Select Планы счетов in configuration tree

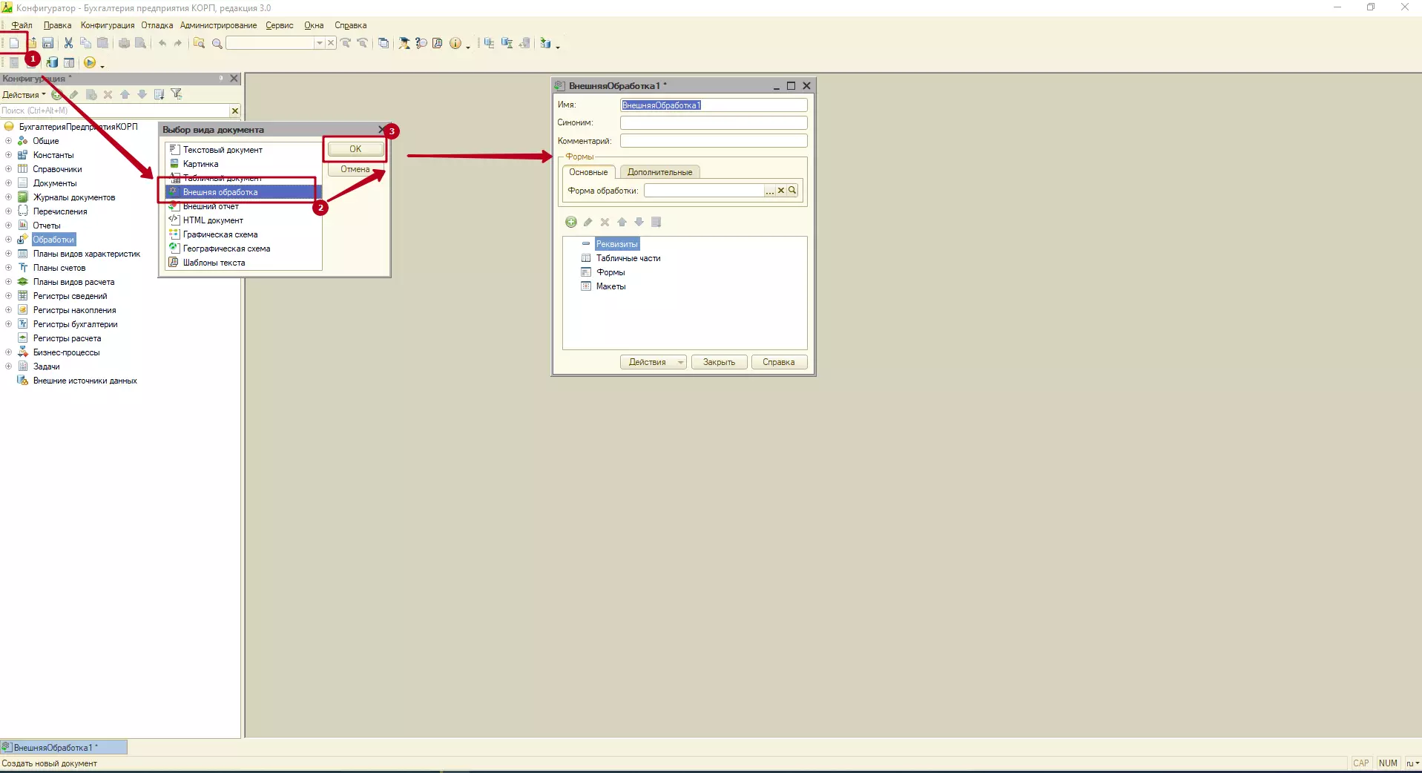[59, 268]
